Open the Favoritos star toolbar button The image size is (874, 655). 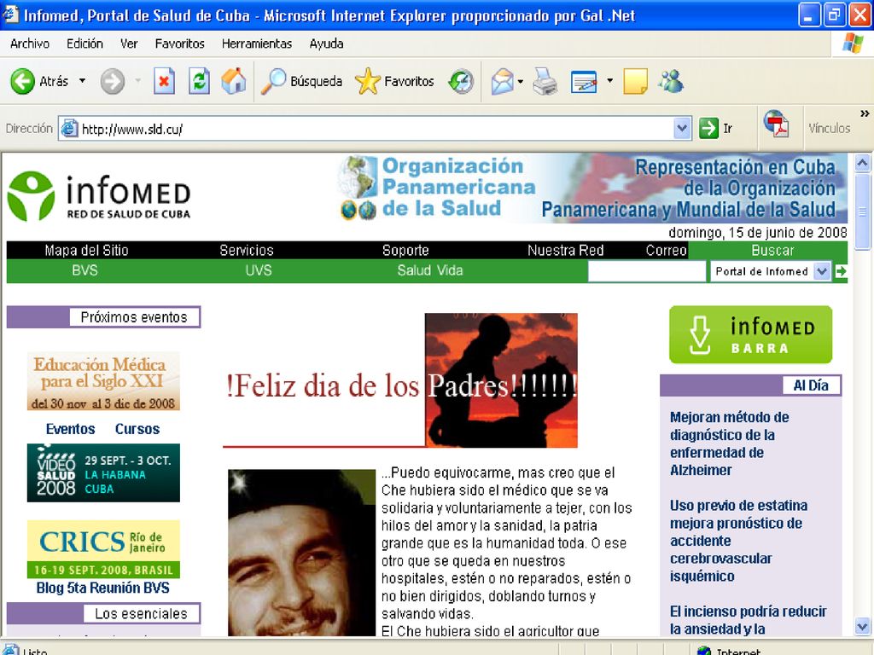394,81
